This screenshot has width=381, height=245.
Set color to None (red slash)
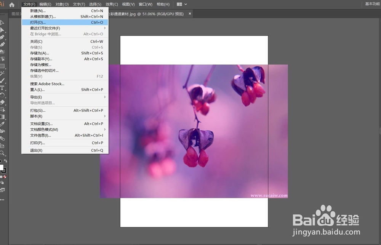point(5,177)
